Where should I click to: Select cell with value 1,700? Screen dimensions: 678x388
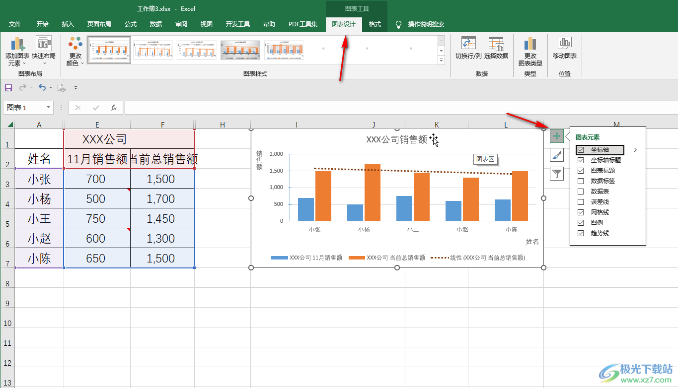click(x=162, y=198)
